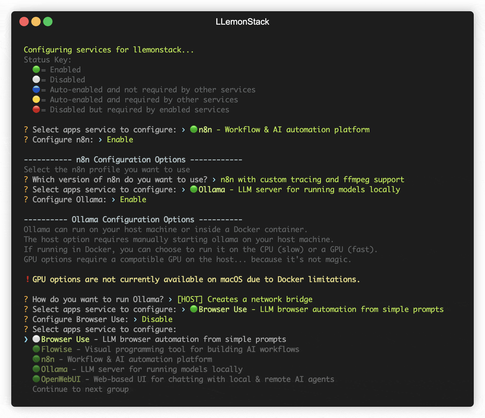Click the question mark before 'Configure n8n:'
This screenshot has width=485, height=418.
26,139
